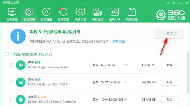Upgrade the Realtek audio driver
The width and height of the screenshot is (190, 106).
[170, 65]
